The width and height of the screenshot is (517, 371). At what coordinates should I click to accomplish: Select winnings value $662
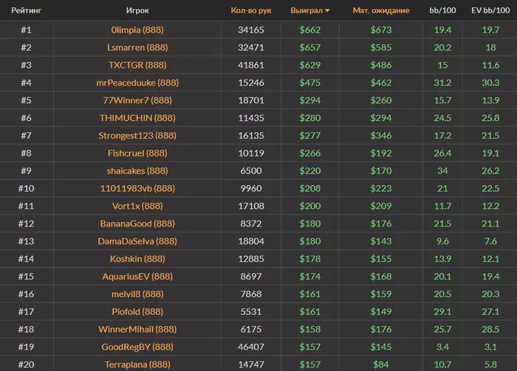coord(310,30)
